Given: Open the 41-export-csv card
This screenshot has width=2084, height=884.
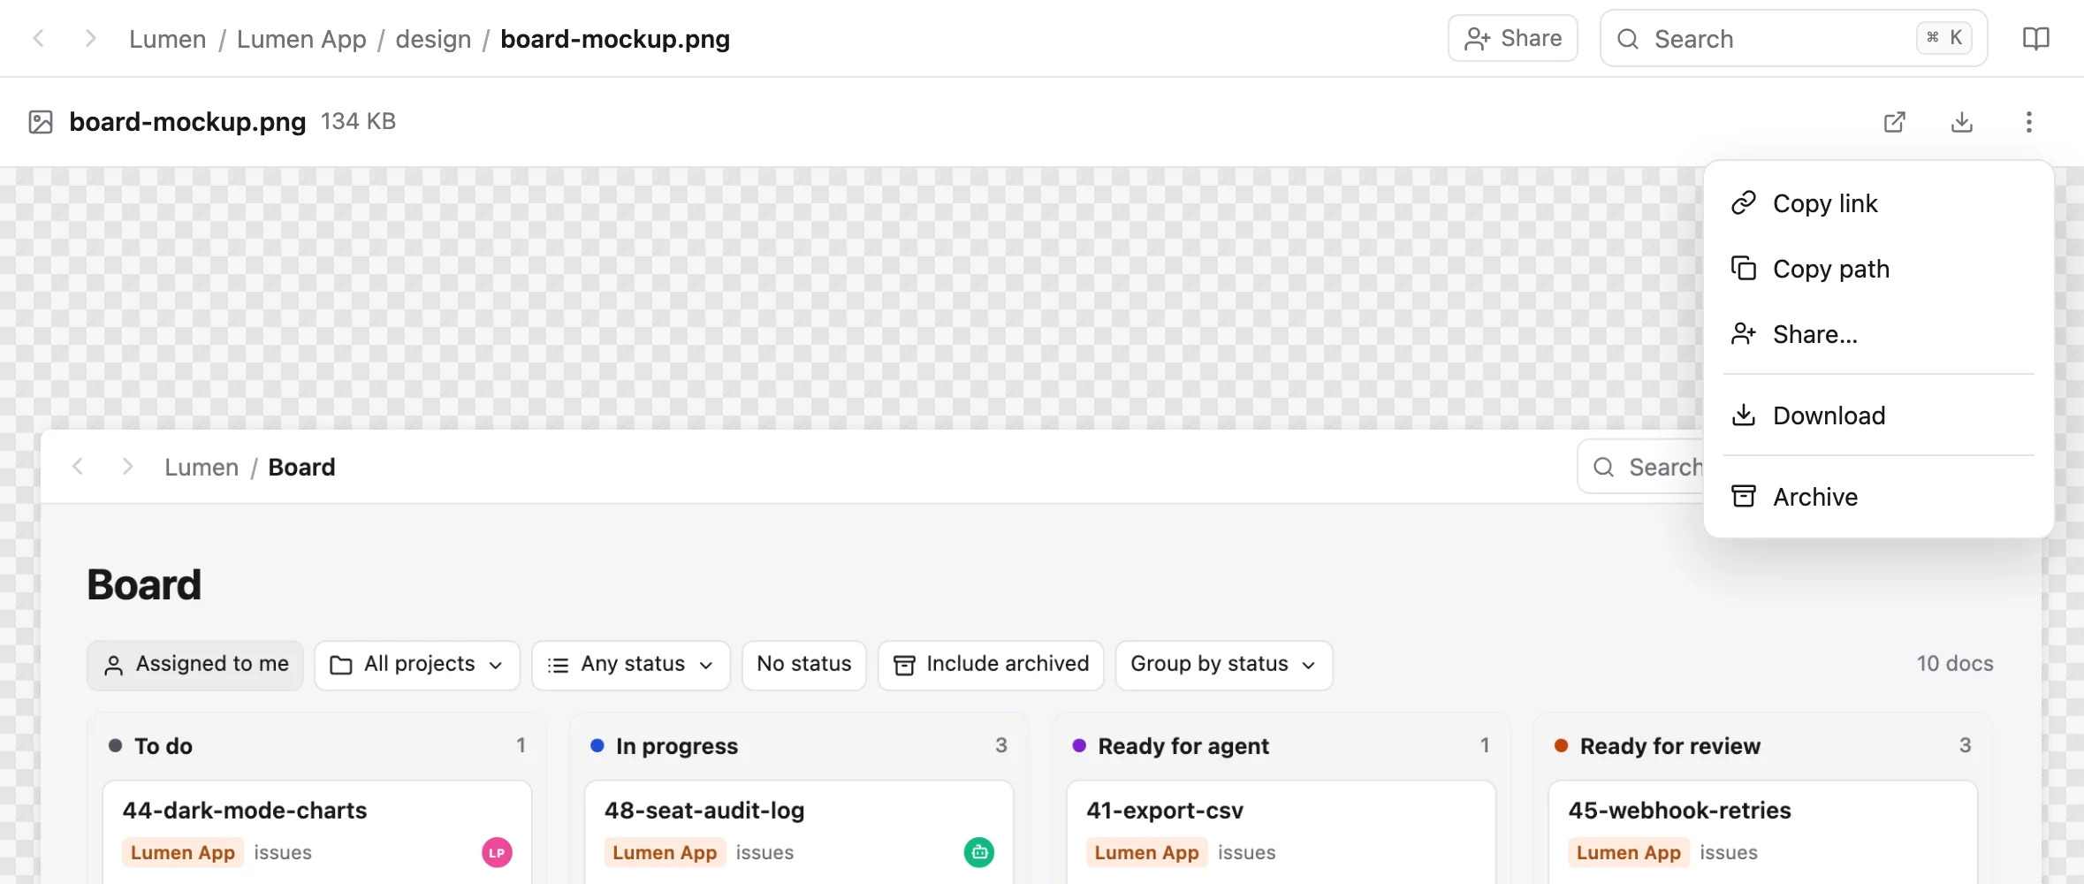Looking at the screenshot, I should 1281,831.
